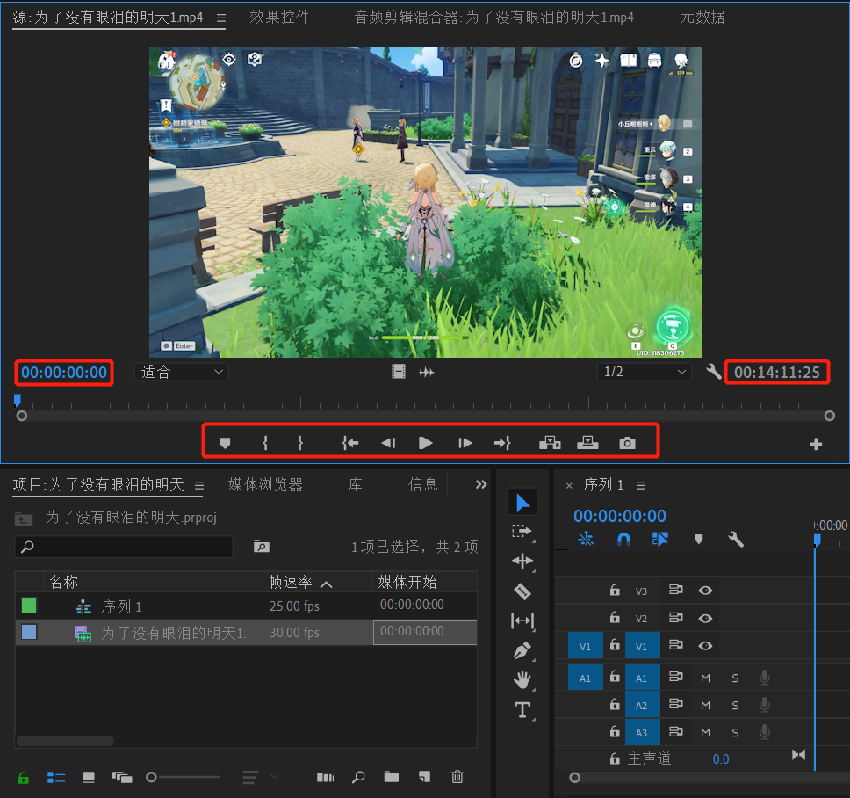Open playback resolution 1/2 dropdown
Screen dimensions: 850x798
pos(645,372)
